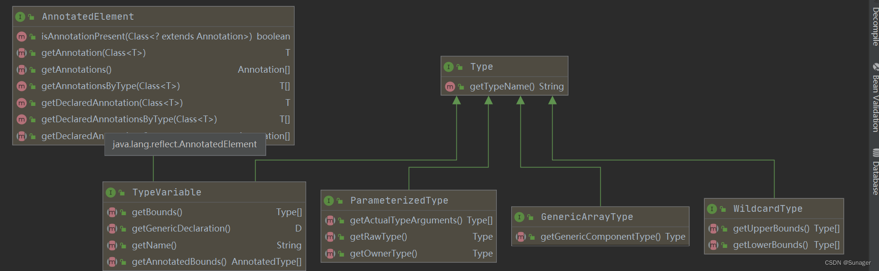Click the ParameterizedType interface icon

pyautogui.click(x=329, y=201)
